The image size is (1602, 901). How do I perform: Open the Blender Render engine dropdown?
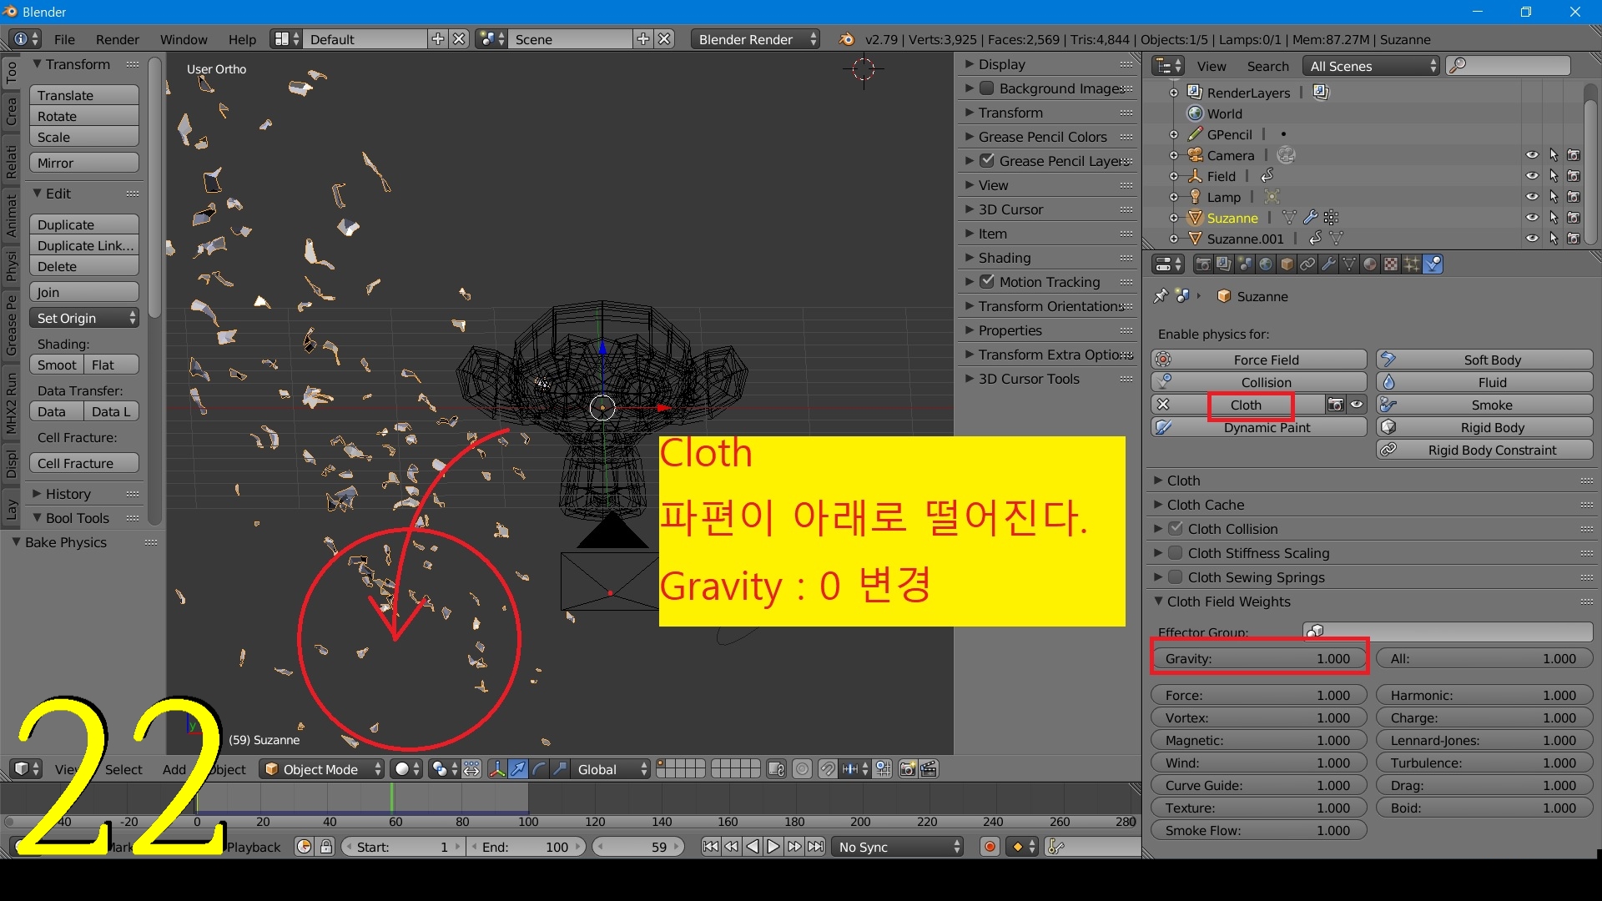point(755,39)
